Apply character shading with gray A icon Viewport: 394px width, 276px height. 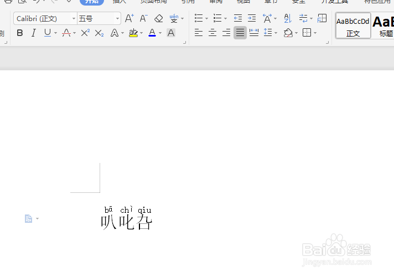tap(171, 33)
